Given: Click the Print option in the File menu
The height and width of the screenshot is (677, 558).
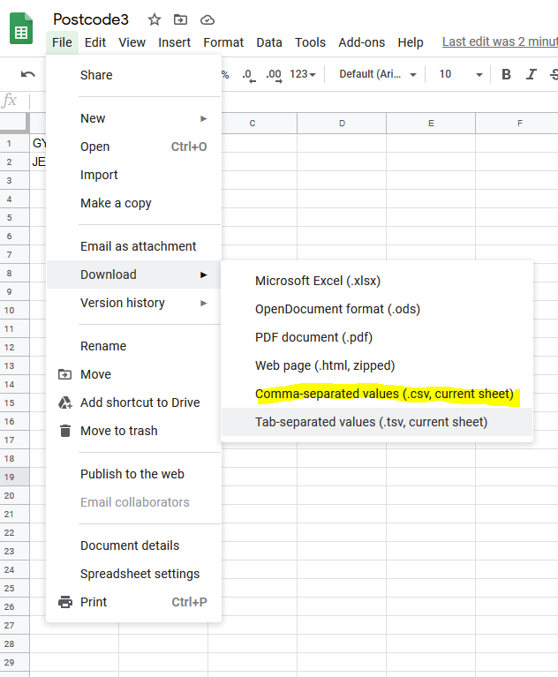Looking at the screenshot, I should 94,602.
